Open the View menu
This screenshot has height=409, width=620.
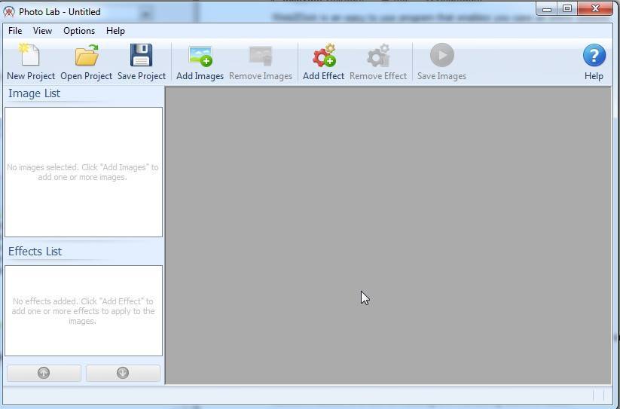coord(42,31)
